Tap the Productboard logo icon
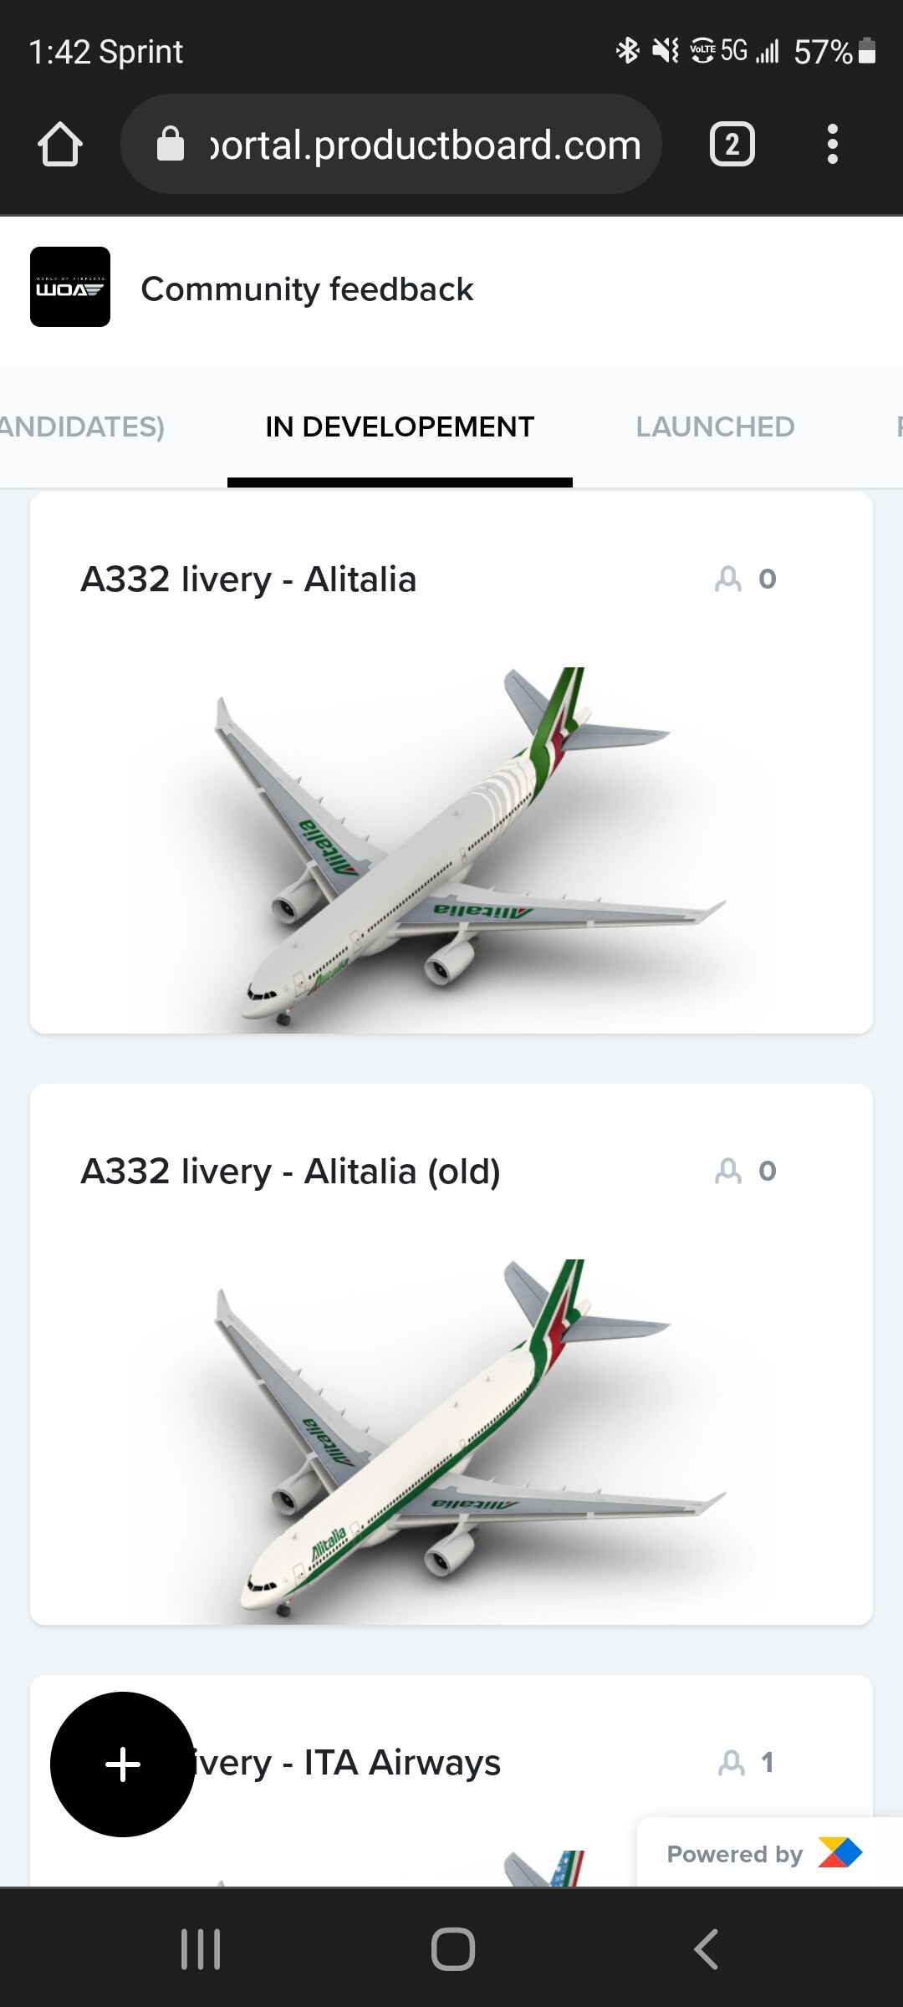 (x=839, y=1853)
